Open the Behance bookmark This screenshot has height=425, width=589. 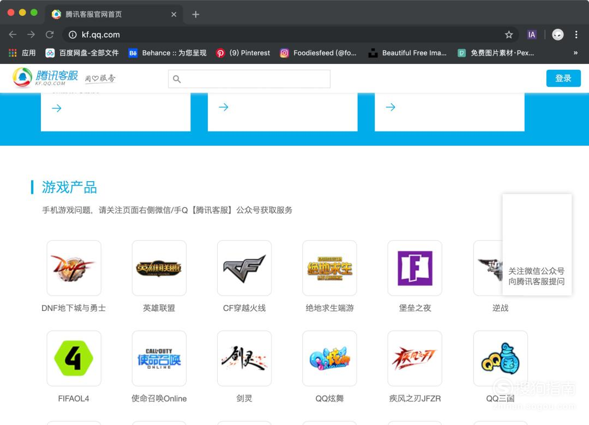click(167, 53)
